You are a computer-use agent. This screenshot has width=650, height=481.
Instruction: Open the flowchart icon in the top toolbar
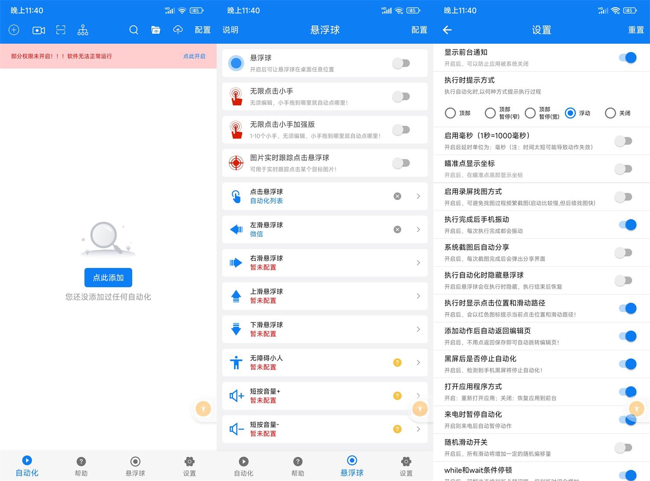tap(82, 30)
